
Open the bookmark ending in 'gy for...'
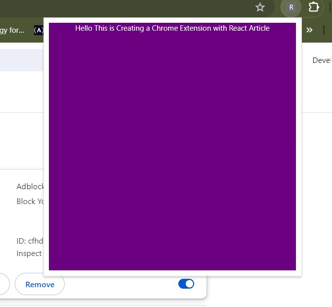tap(12, 30)
